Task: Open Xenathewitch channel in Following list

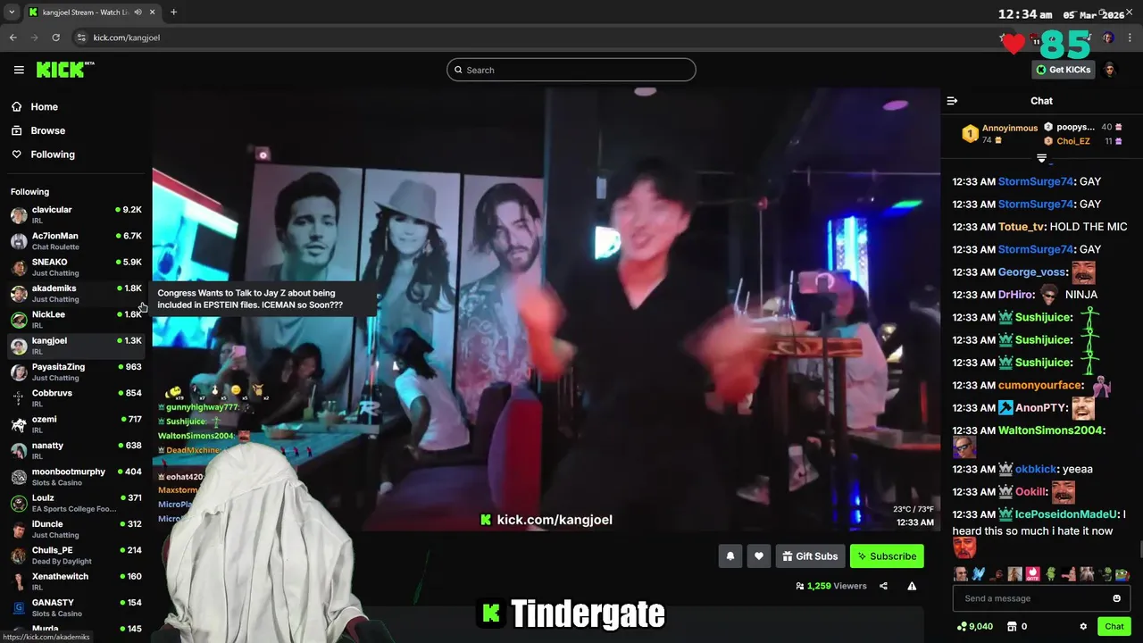Action: (x=76, y=581)
